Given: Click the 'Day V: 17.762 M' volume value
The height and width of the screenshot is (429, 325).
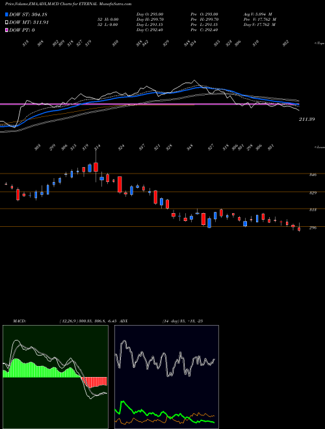Looking at the screenshot, I should click(x=259, y=25).
